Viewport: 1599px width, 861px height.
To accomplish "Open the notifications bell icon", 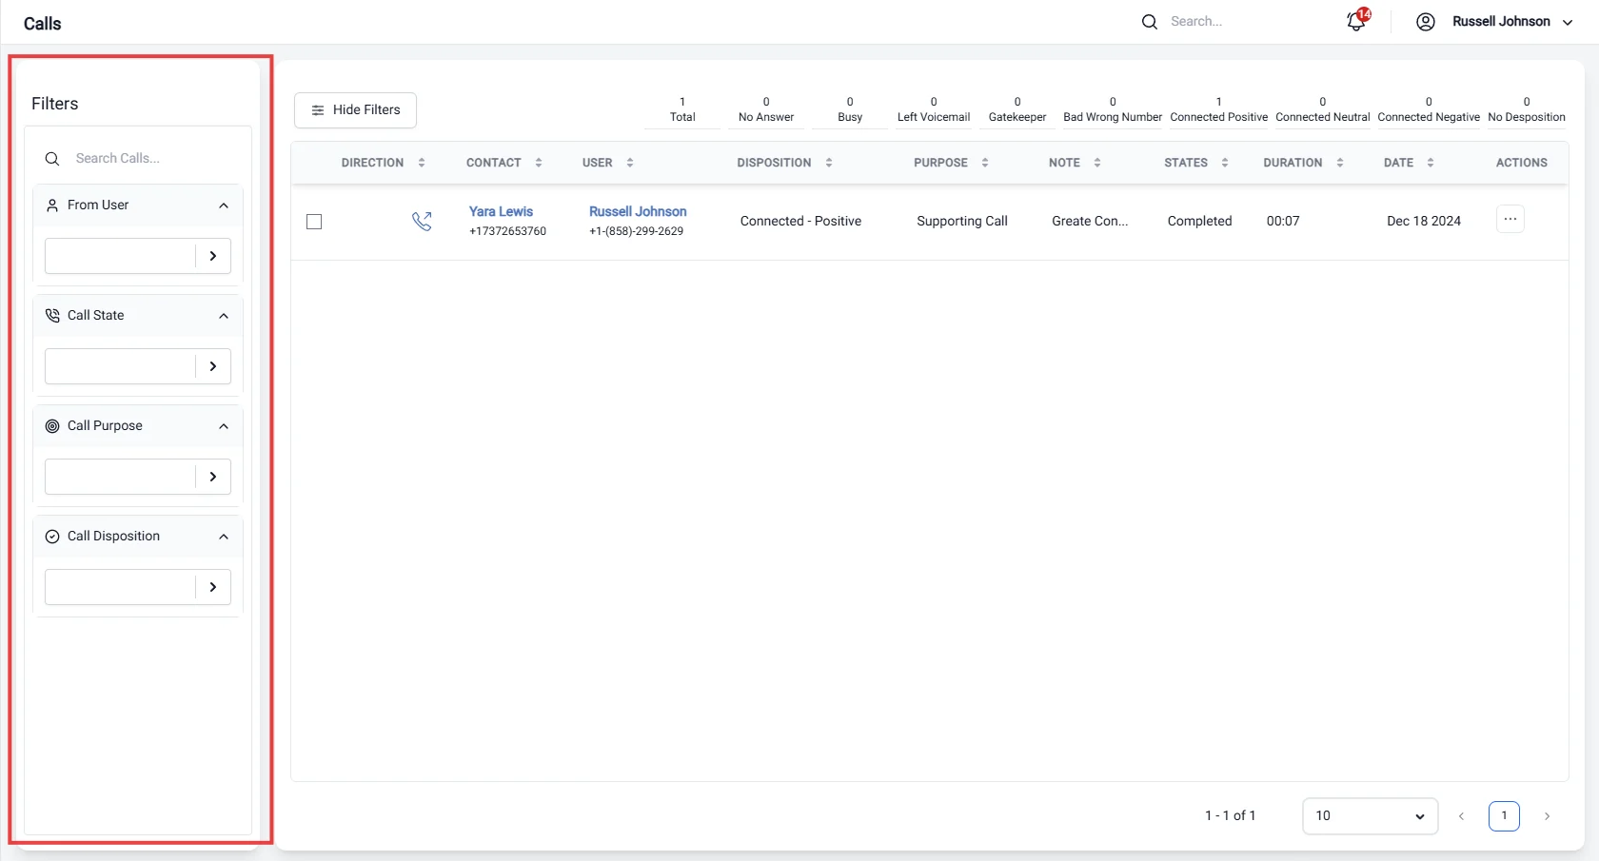I will click(x=1357, y=21).
